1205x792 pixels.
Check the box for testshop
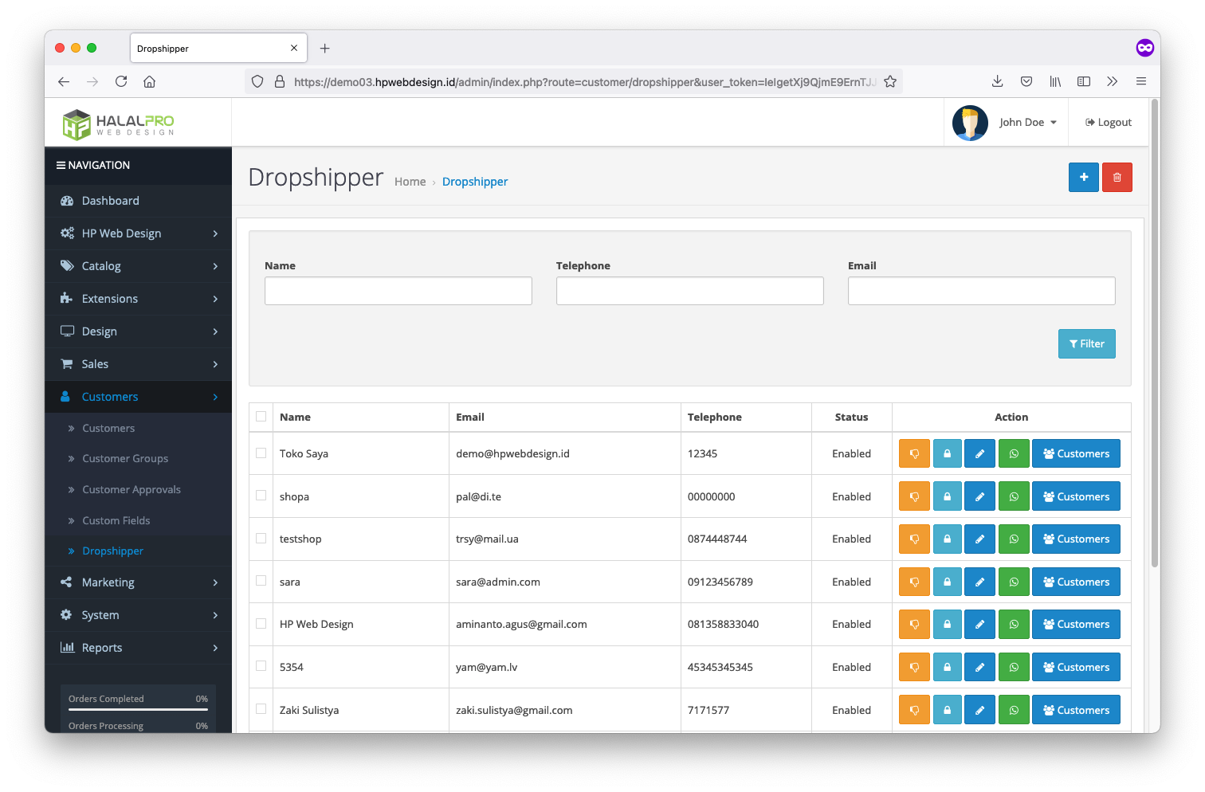point(261,539)
